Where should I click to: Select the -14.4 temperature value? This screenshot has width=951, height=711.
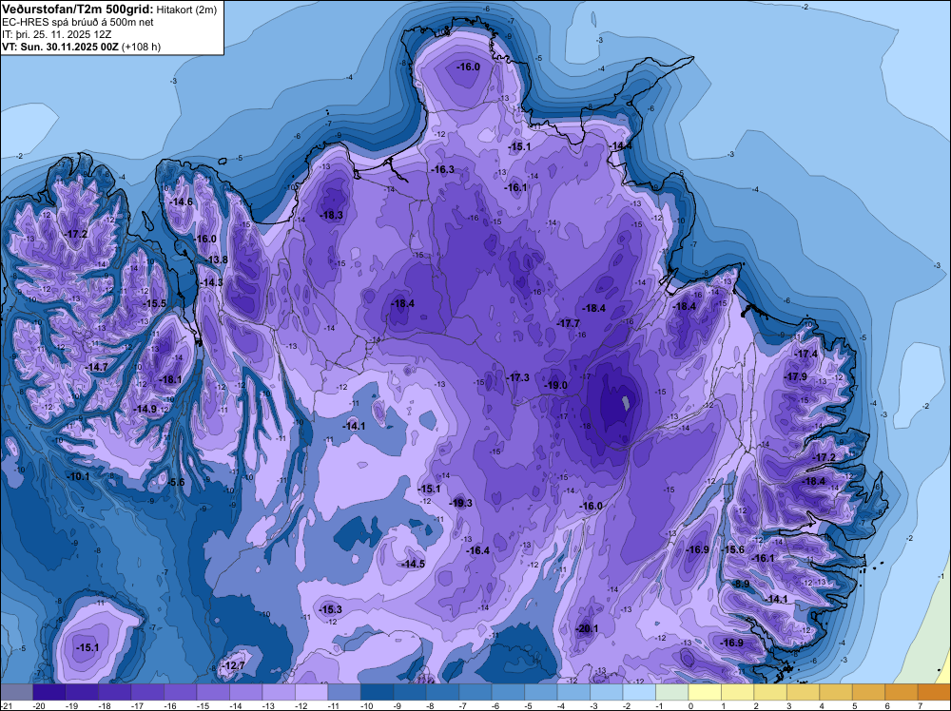coord(620,146)
